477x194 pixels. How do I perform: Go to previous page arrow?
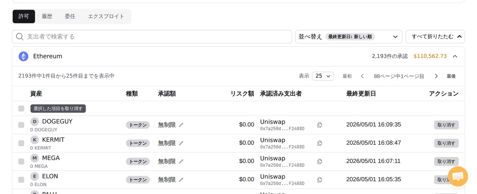click(x=362, y=76)
